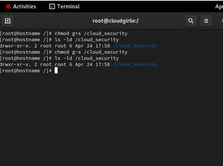223x166 pixels.
Task: Select the blue /cloud_security after drwxr-xr-x
Action: [135, 65]
